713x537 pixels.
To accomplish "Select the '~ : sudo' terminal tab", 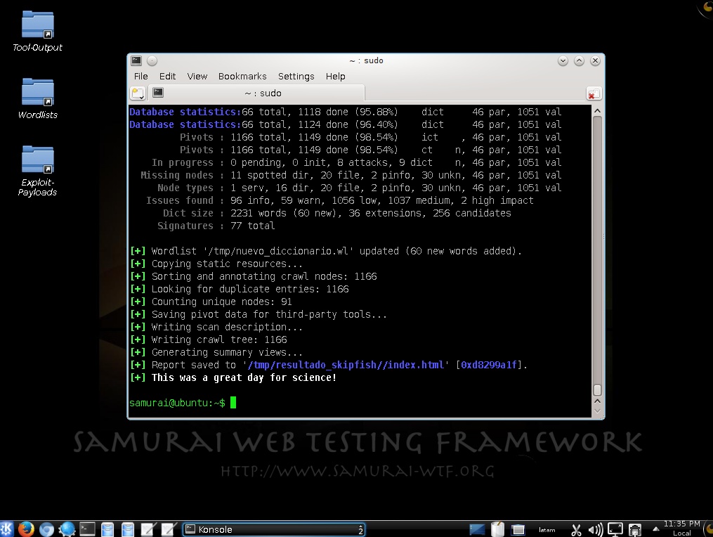I will pos(256,93).
